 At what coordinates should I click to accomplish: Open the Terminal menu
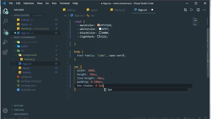[x=65, y=3]
